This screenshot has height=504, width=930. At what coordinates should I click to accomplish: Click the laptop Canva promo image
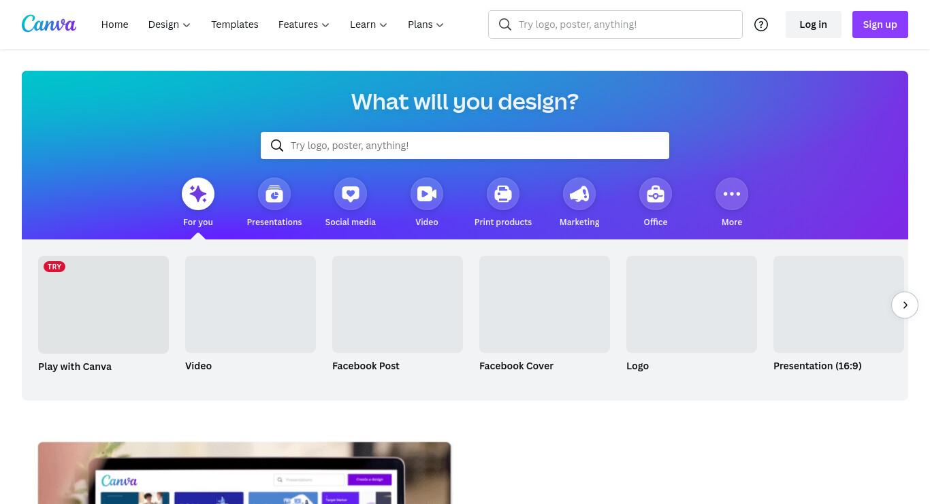click(x=244, y=473)
